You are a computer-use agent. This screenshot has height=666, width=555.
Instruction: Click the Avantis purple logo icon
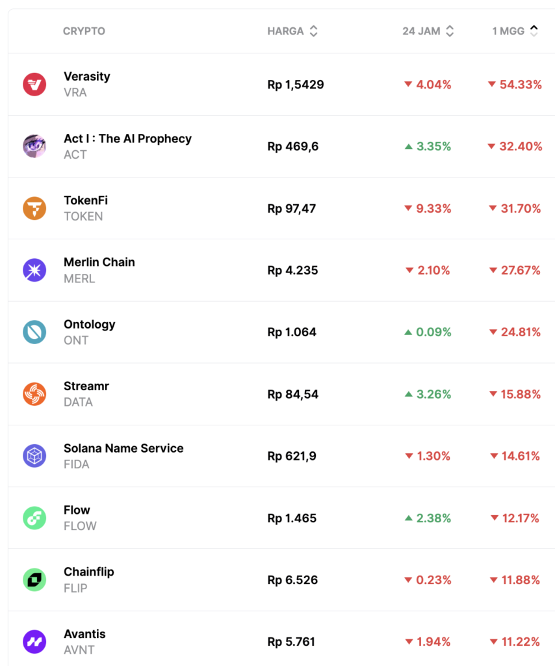[34, 642]
